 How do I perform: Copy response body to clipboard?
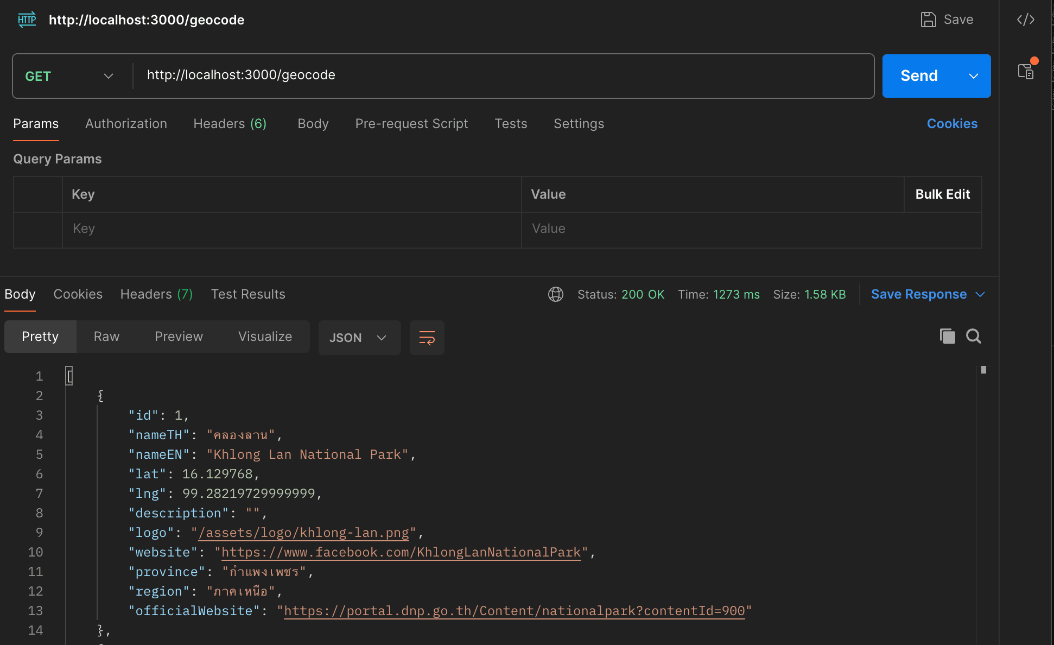click(947, 336)
